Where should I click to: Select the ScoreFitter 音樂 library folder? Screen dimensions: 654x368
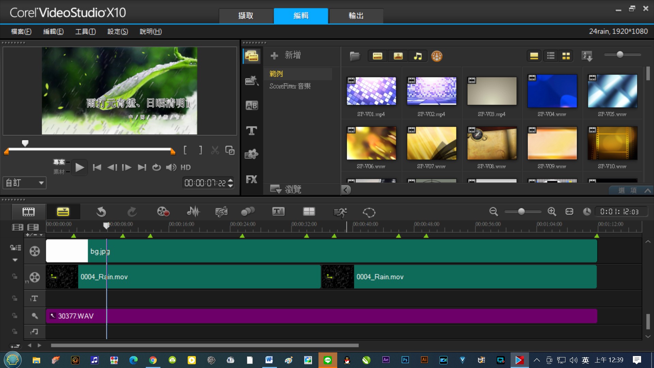[290, 86]
